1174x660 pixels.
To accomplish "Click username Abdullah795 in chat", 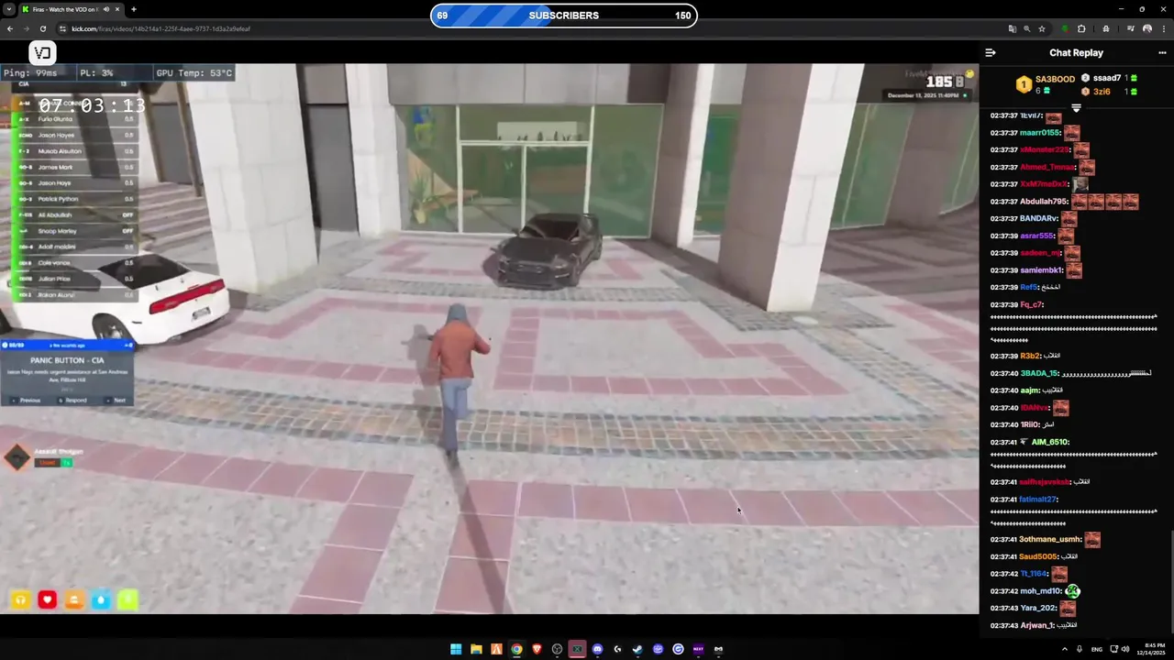I will point(1044,202).
